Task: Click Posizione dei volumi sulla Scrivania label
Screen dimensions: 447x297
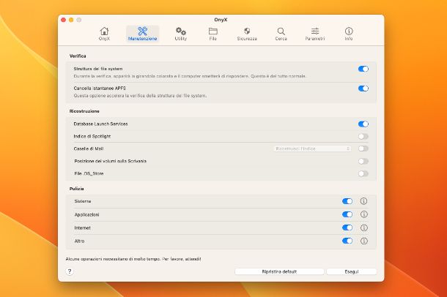Action: pos(111,161)
